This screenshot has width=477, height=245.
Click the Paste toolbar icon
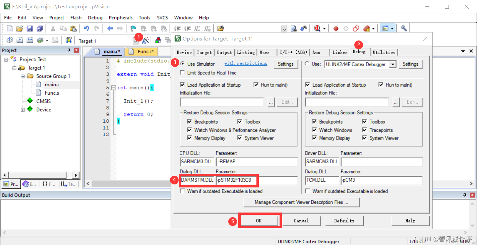coord(73,28)
